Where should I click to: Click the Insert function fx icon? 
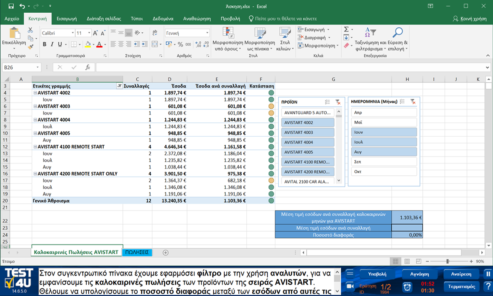(x=88, y=67)
